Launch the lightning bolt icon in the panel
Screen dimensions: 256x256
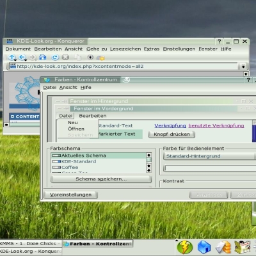point(185,247)
